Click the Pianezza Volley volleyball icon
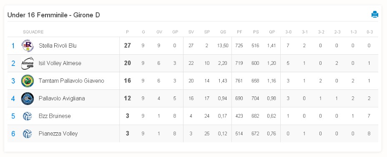 (x=28, y=134)
